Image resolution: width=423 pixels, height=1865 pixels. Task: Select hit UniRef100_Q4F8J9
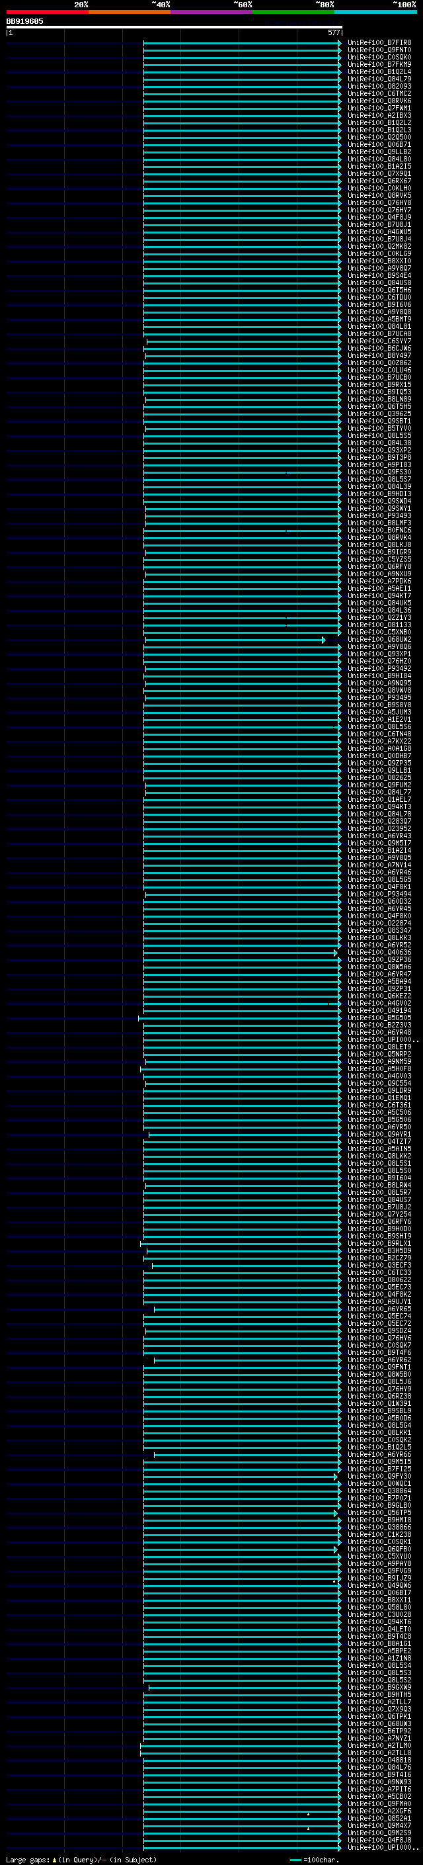379,217
